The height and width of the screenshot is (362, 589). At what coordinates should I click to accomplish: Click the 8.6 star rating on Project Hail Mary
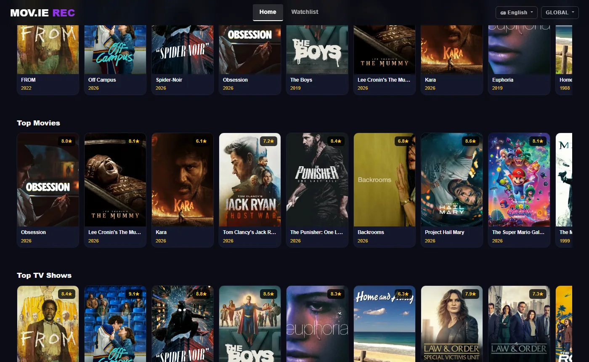(470, 141)
